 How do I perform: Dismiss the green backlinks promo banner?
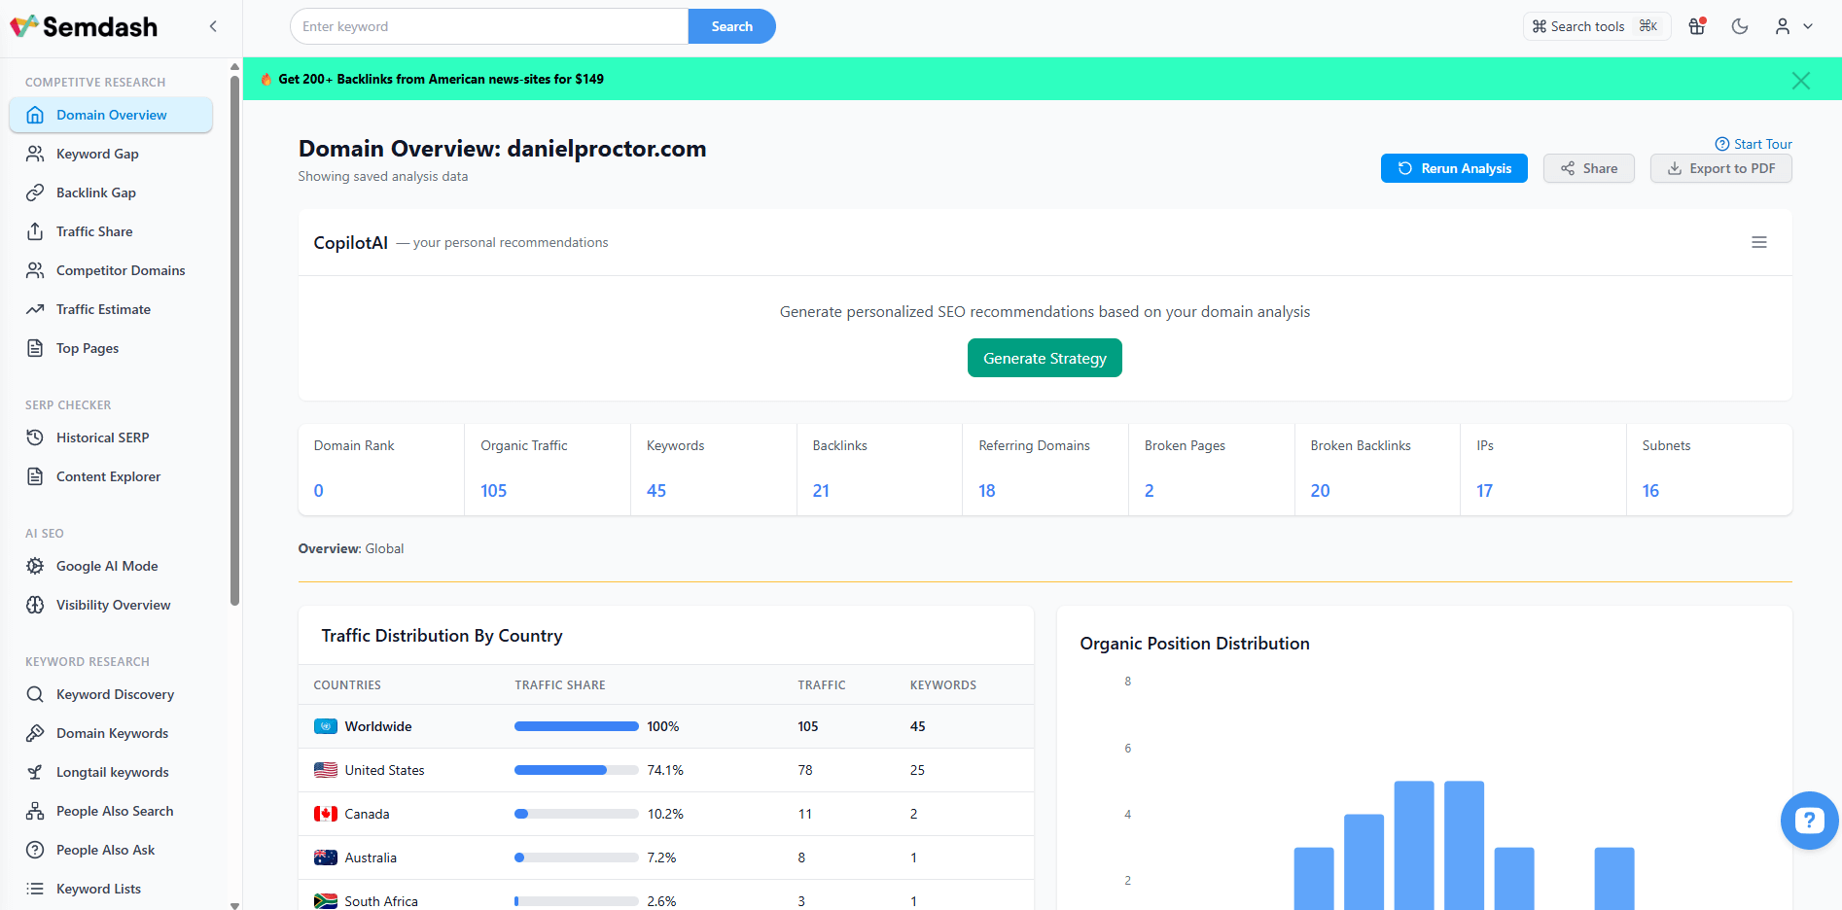1800,81
